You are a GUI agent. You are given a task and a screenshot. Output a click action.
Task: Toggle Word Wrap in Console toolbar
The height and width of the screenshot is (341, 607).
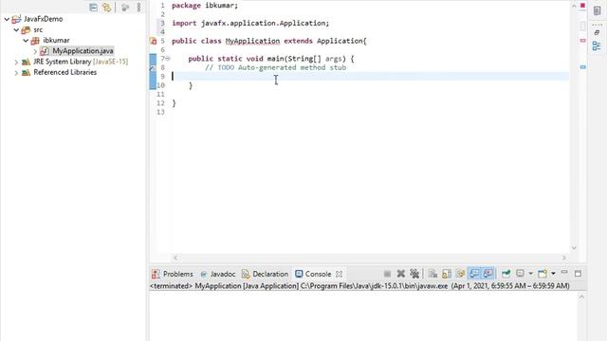click(x=460, y=274)
